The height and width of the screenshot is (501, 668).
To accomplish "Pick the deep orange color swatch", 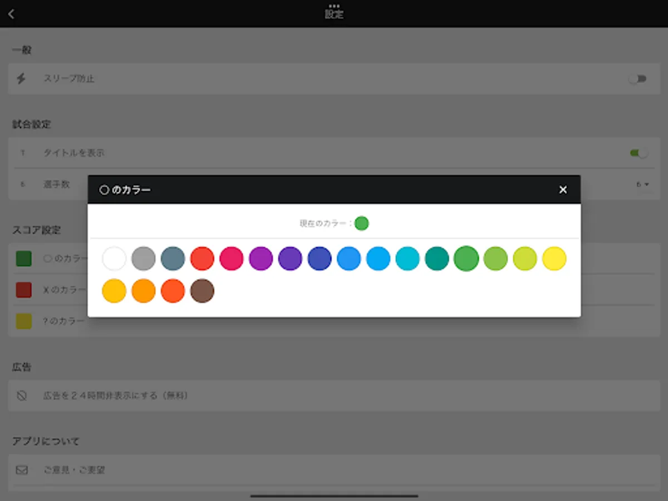I will [173, 291].
